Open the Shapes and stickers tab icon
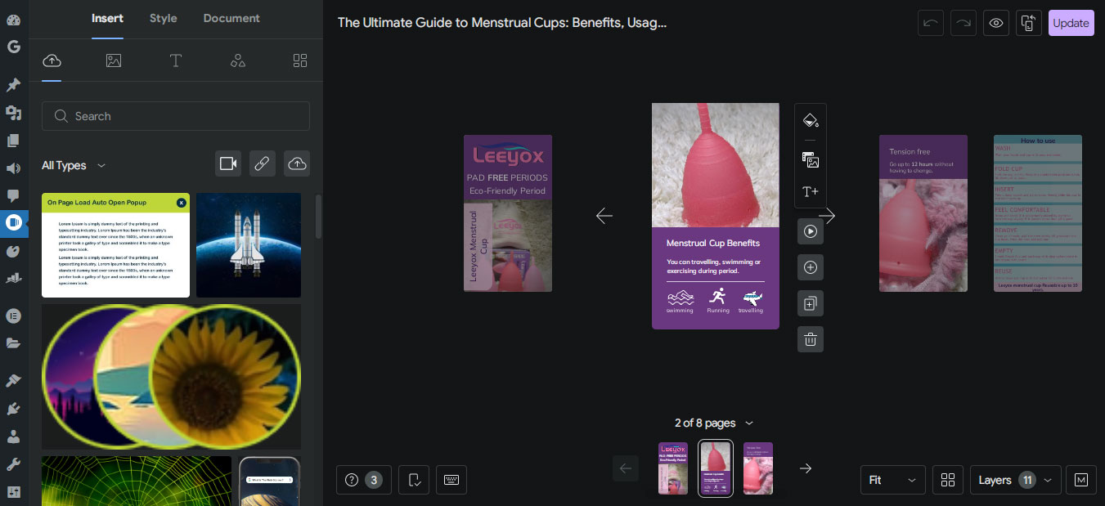Screen dimensions: 1105x506 click(238, 60)
